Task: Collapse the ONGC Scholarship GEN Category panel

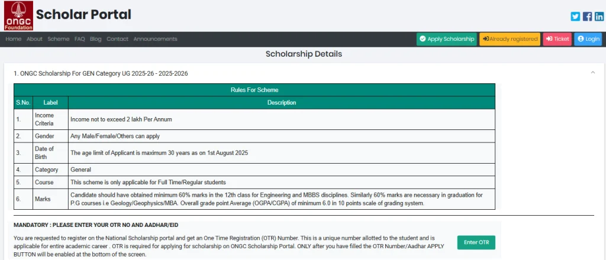Action: click(x=593, y=73)
